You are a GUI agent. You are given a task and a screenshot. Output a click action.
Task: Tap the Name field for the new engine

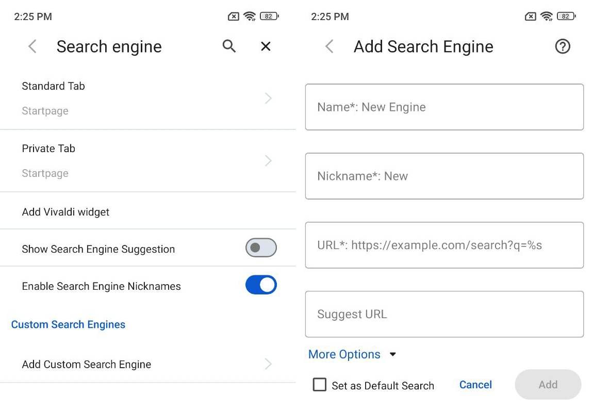(444, 107)
